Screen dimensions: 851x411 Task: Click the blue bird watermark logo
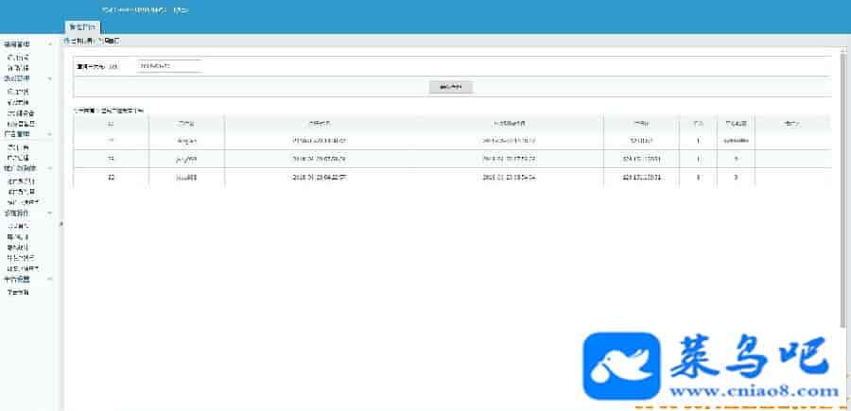pyautogui.click(x=621, y=366)
